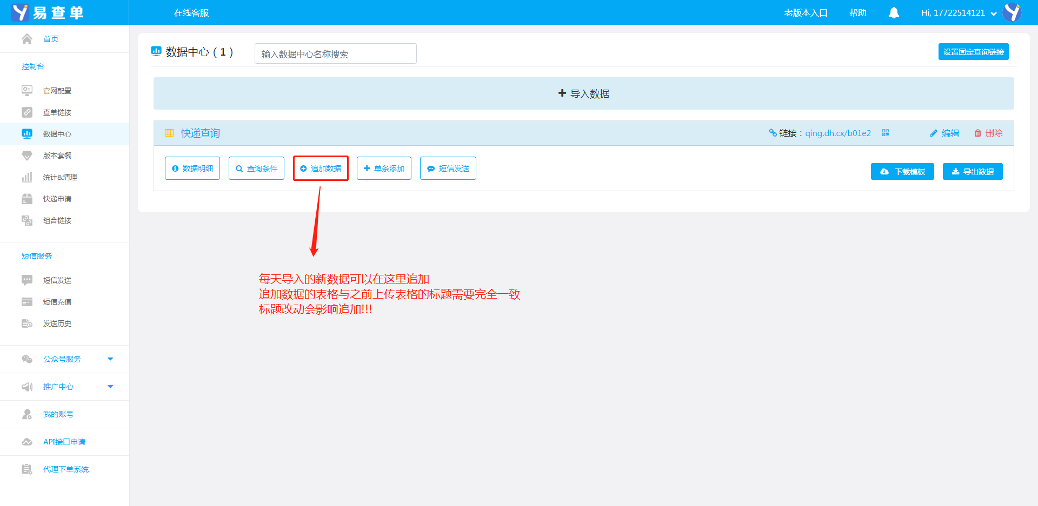This screenshot has height=506, width=1038.
Task: Open the qing.dh.cx/b01e2 link
Action: click(x=838, y=133)
